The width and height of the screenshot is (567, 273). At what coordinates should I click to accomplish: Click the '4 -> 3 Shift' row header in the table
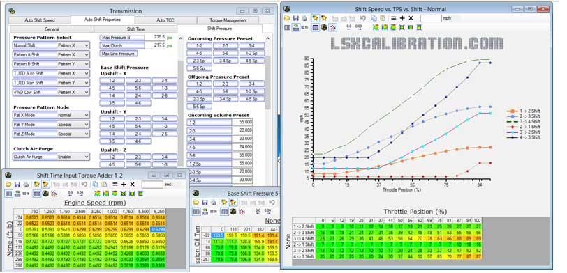coord(304,256)
